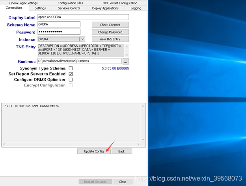Click the Update Config button
246x186 pixels.
94,151
